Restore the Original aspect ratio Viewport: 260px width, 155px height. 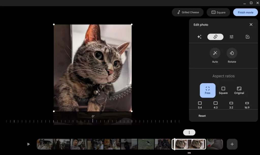[x=239, y=90]
